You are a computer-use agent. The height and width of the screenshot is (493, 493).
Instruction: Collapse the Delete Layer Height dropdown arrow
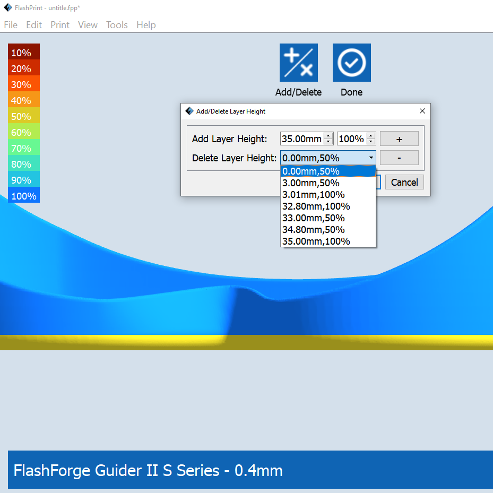371,158
